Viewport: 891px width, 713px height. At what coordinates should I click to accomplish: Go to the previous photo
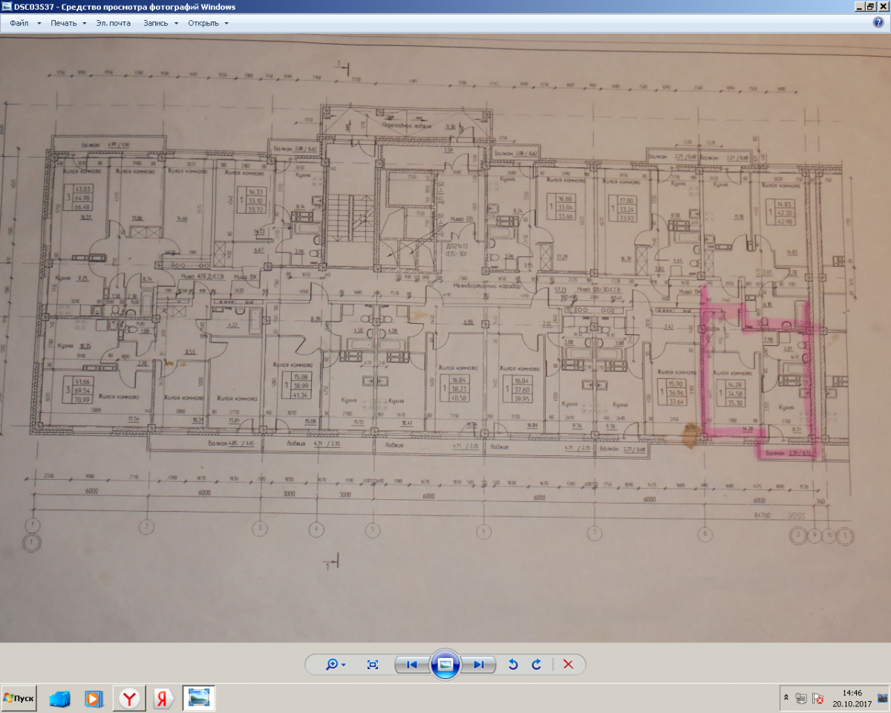pos(412,665)
